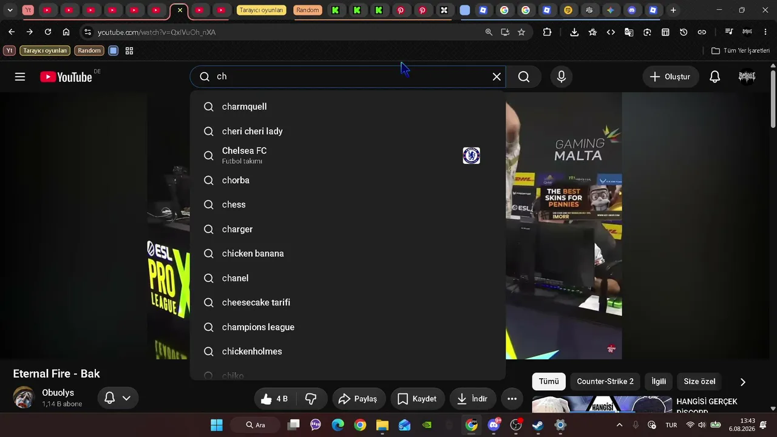Select the 'charger' suggestion

coord(348,229)
